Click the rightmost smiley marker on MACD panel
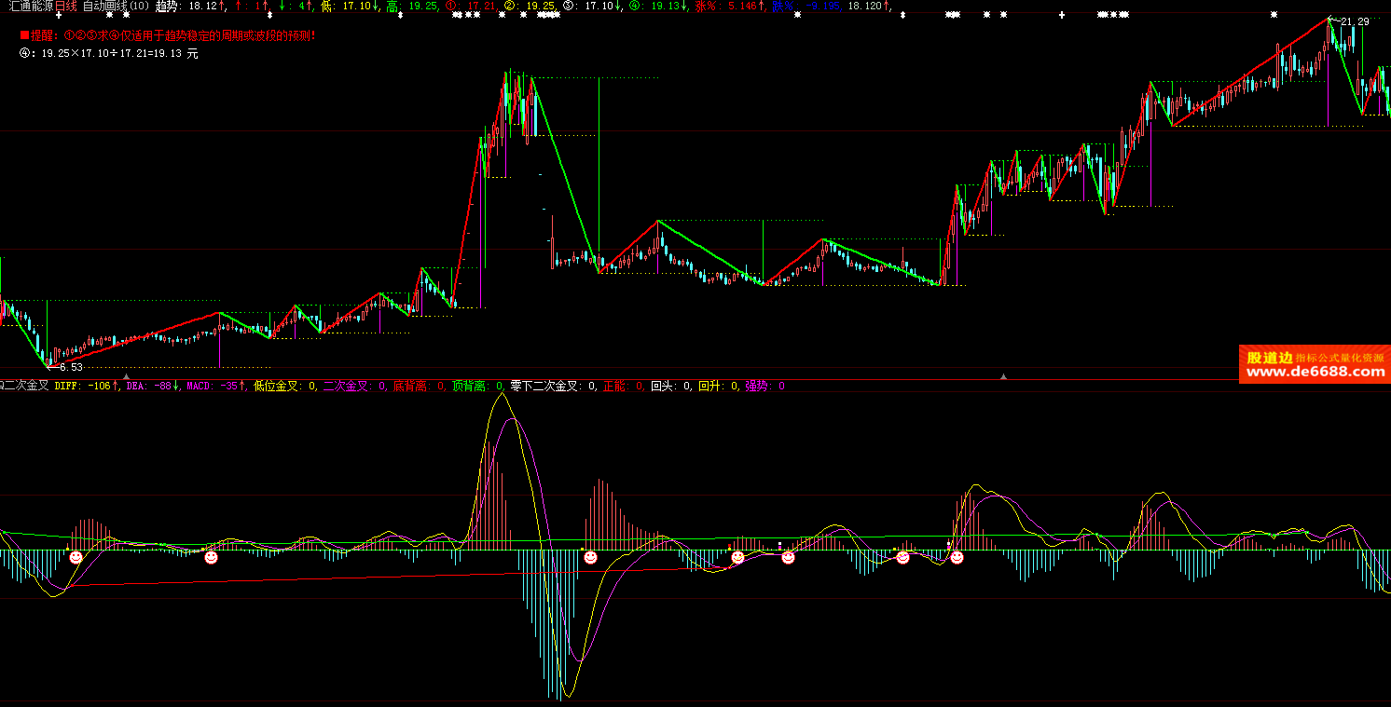 pos(957,557)
